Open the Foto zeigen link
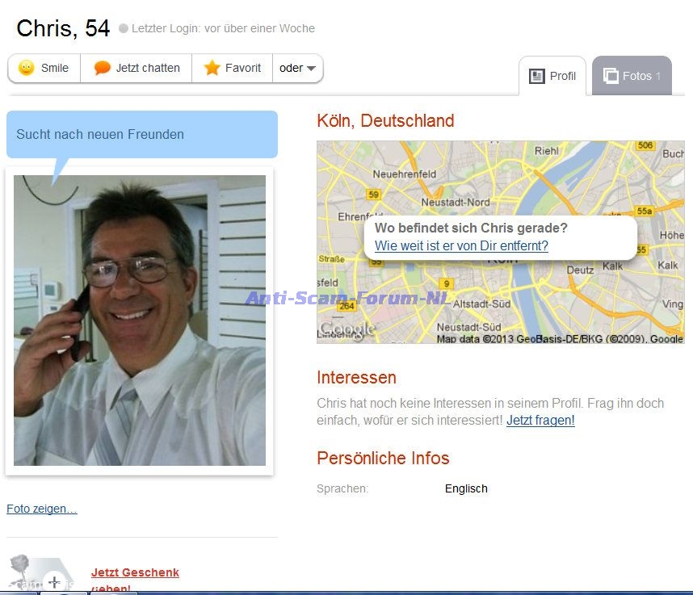This screenshot has height=595, width=693. [x=42, y=509]
